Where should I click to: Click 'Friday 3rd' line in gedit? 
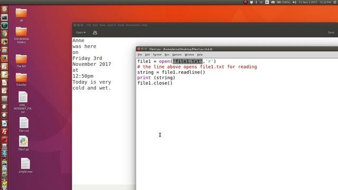pos(87,58)
